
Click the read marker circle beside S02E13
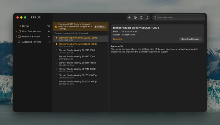[x=57, y=50]
